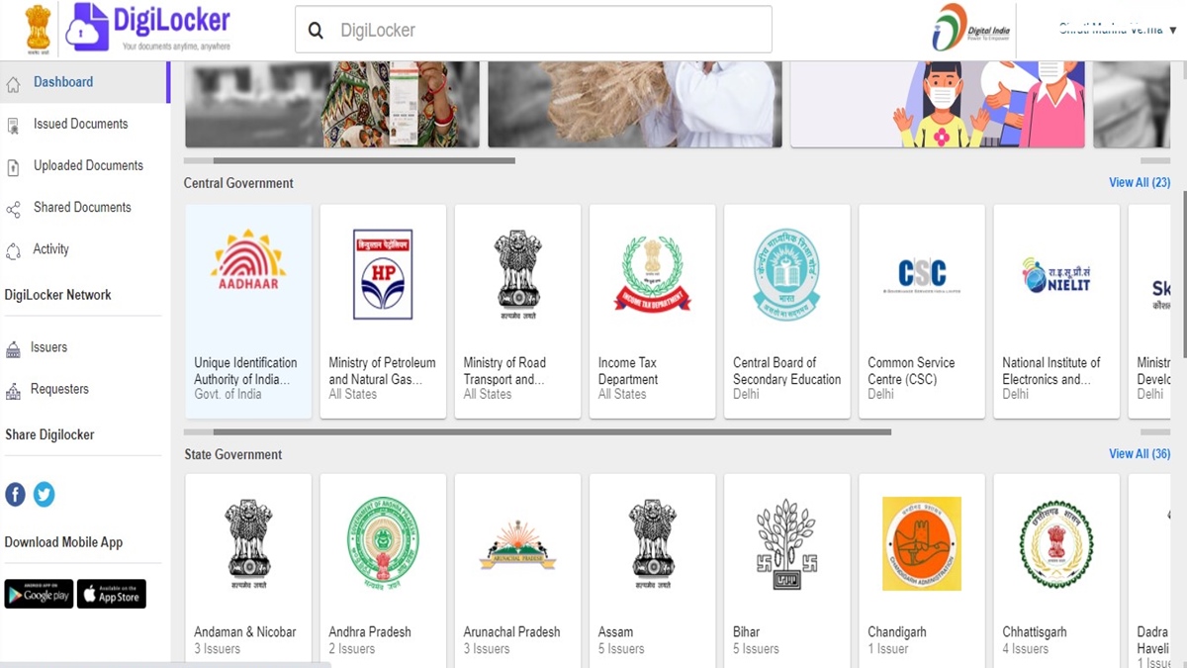Click the Ministry of Road Transport emblem
The height and width of the screenshot is (668, 1187).
[x=517, y=274]
